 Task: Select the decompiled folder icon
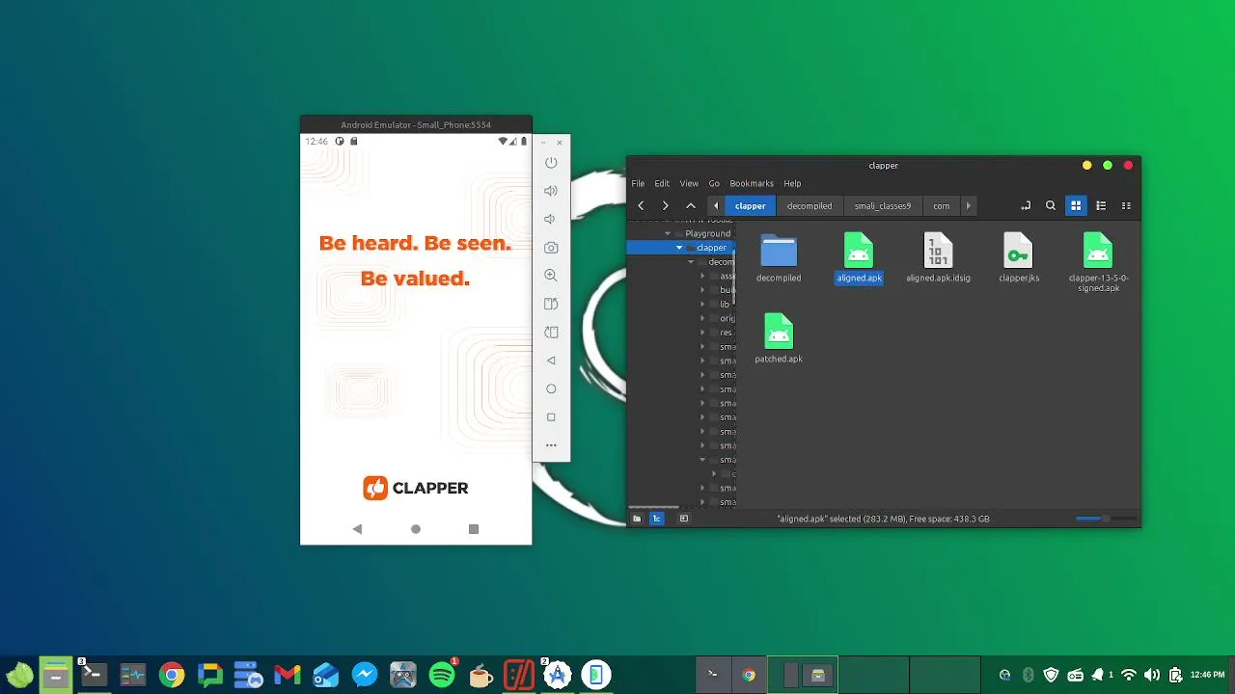pos(779,257)
